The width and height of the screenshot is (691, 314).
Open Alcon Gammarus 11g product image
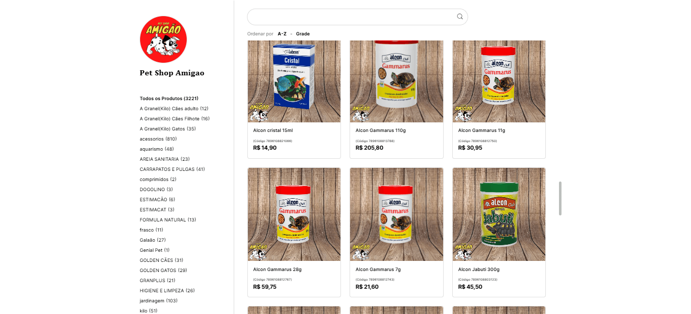tap(499, 81)
